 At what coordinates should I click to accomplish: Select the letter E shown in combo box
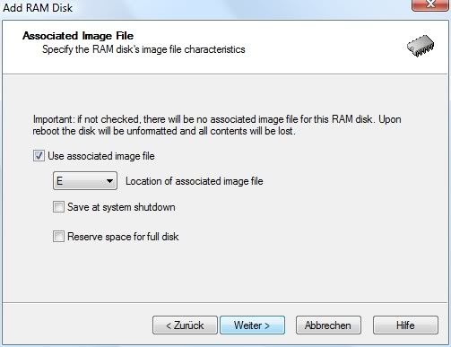60,181
